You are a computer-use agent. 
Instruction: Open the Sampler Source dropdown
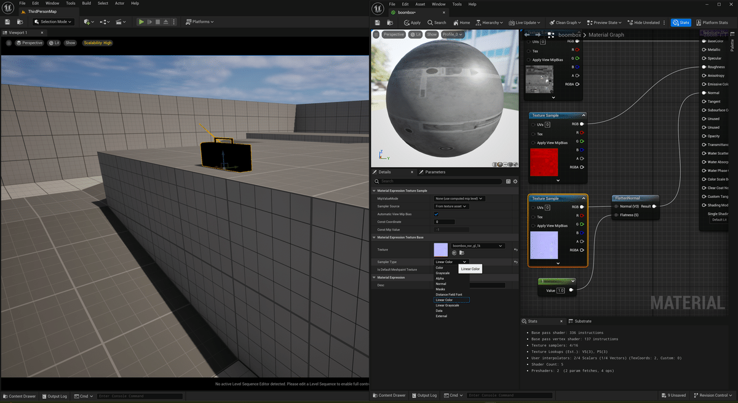click(x=451, y=206)
